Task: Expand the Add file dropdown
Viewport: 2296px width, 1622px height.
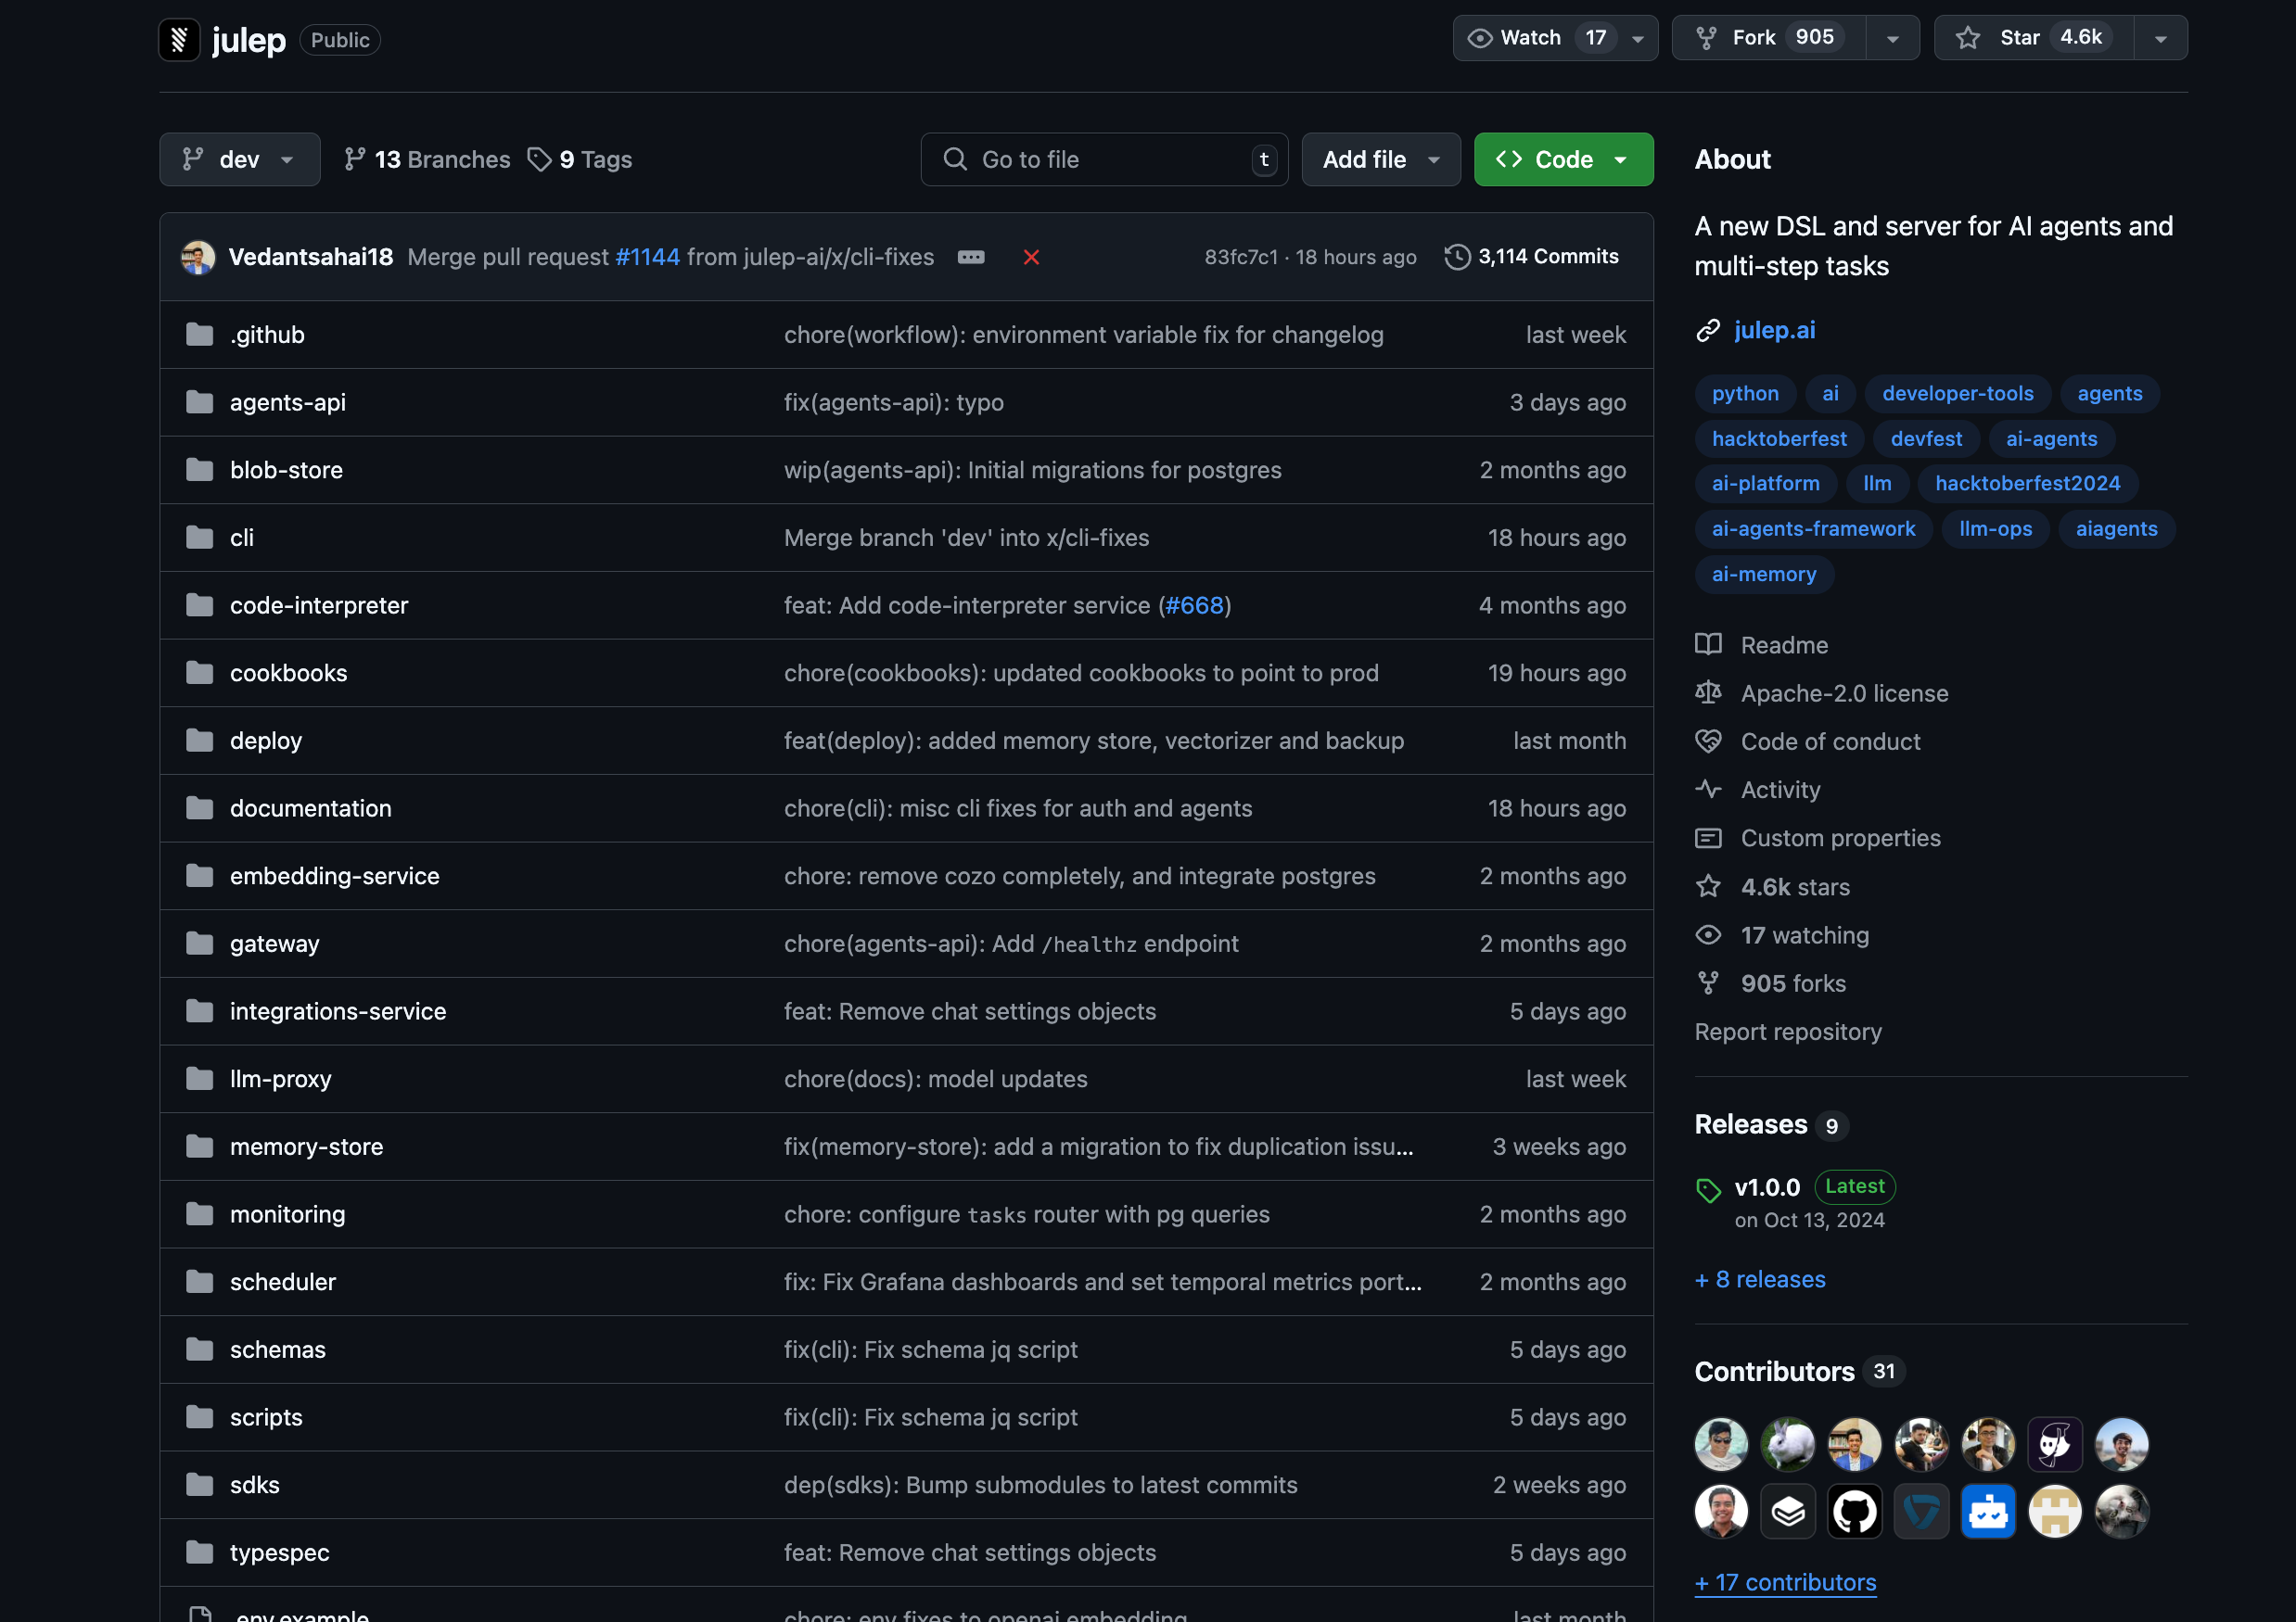Action: tap(1380, 160)
